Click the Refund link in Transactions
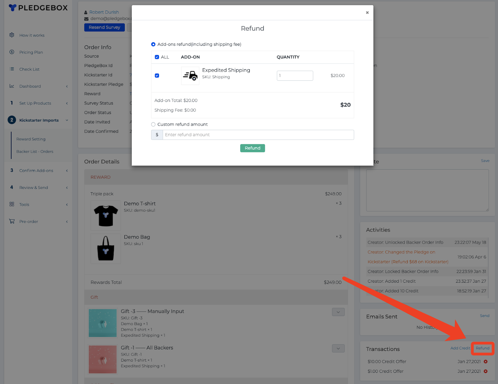 483,348
